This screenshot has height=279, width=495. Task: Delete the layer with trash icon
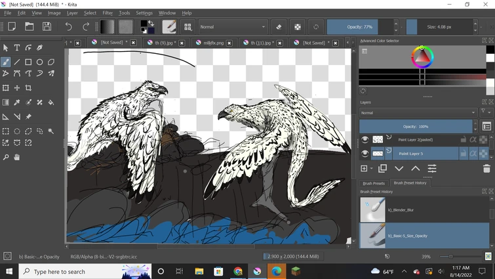tap(486, 169)
